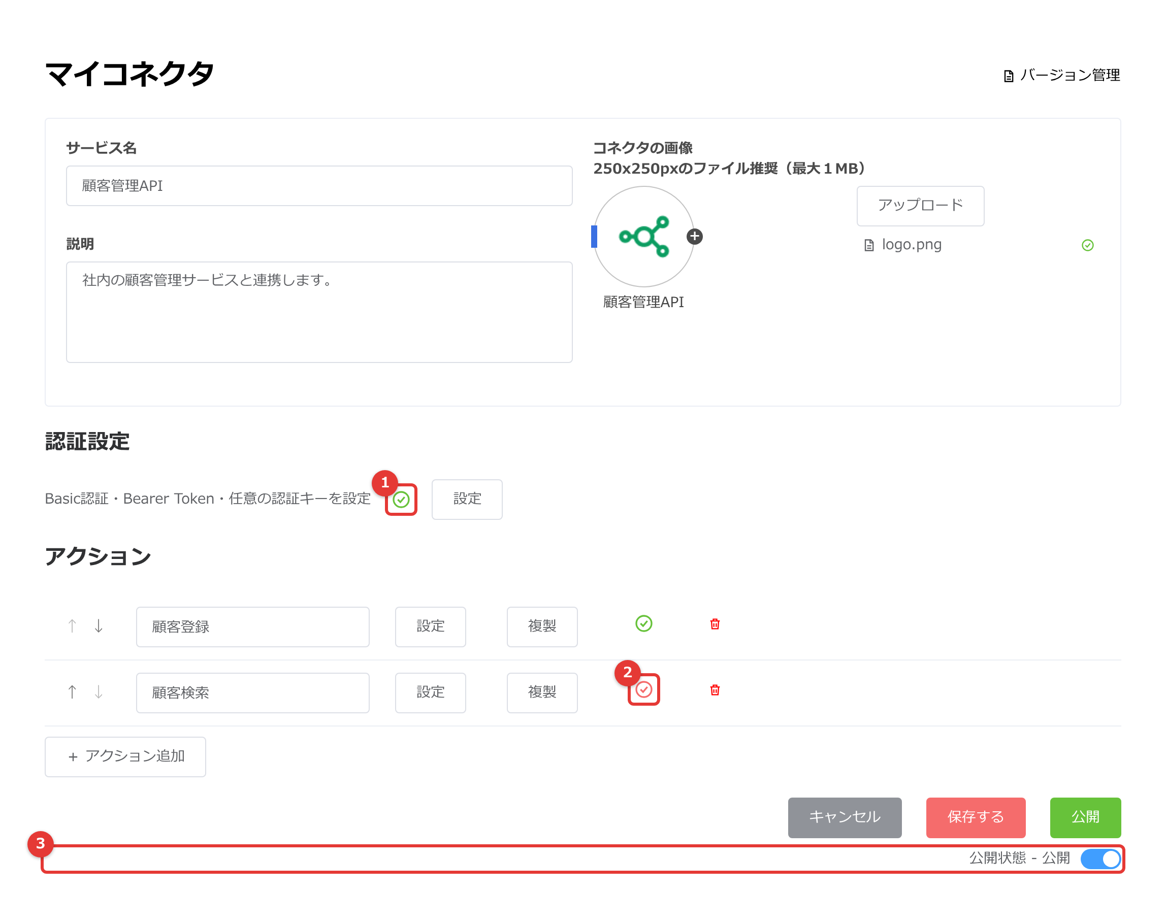Click the アップロード button
Viewport: 1166px width, 924px height.
(x=920, y=206)
